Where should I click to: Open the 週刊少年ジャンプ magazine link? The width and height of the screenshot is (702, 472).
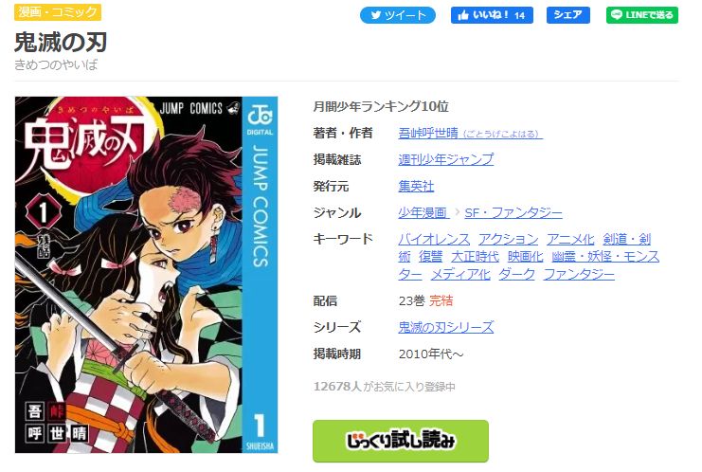(x=446, y=159)
